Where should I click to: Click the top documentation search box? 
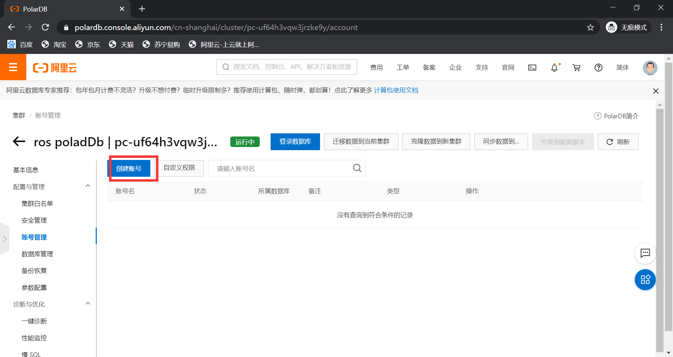[x=287, y=67]
